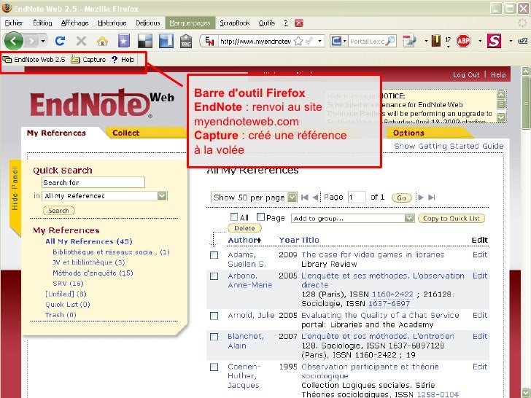Viewport: 531px width, 398px height.
Task: Go to the first page arrow
Action: pos(304,198)
